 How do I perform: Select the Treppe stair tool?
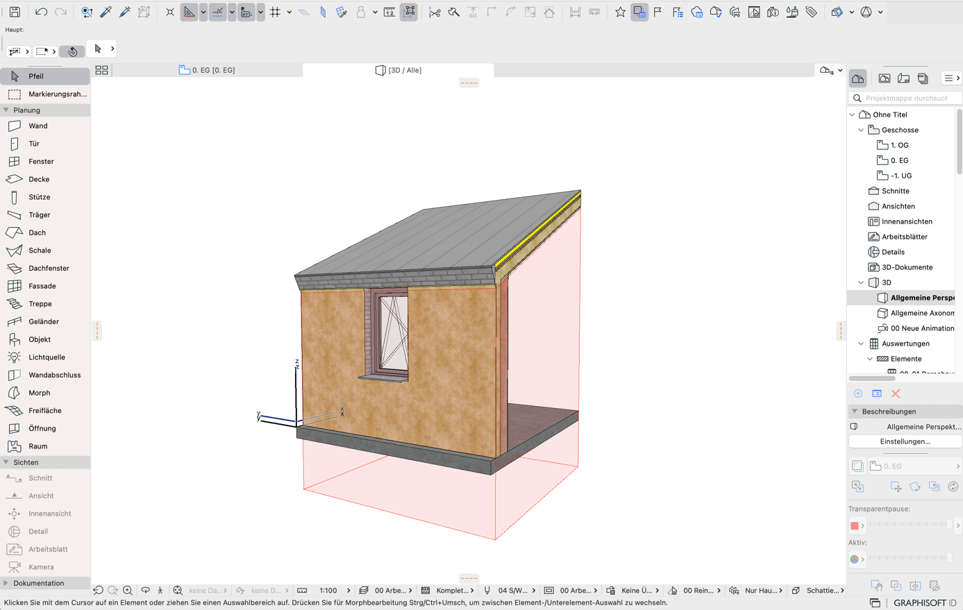pos(45,304)
